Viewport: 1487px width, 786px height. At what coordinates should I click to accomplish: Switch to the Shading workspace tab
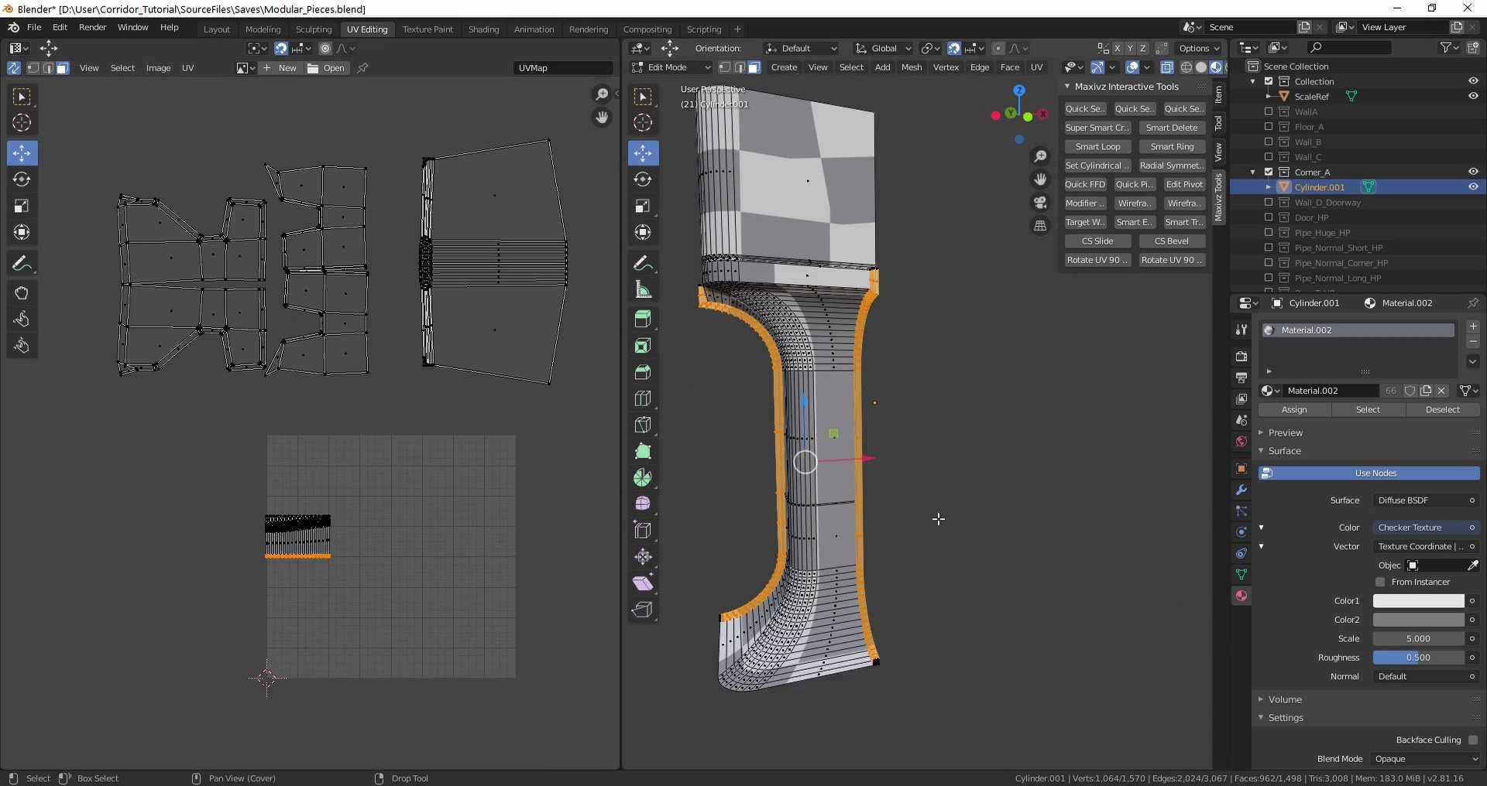(483, 29)
